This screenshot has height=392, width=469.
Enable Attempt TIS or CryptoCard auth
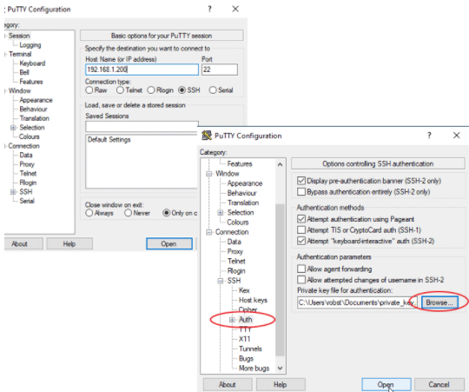[301, 229]
